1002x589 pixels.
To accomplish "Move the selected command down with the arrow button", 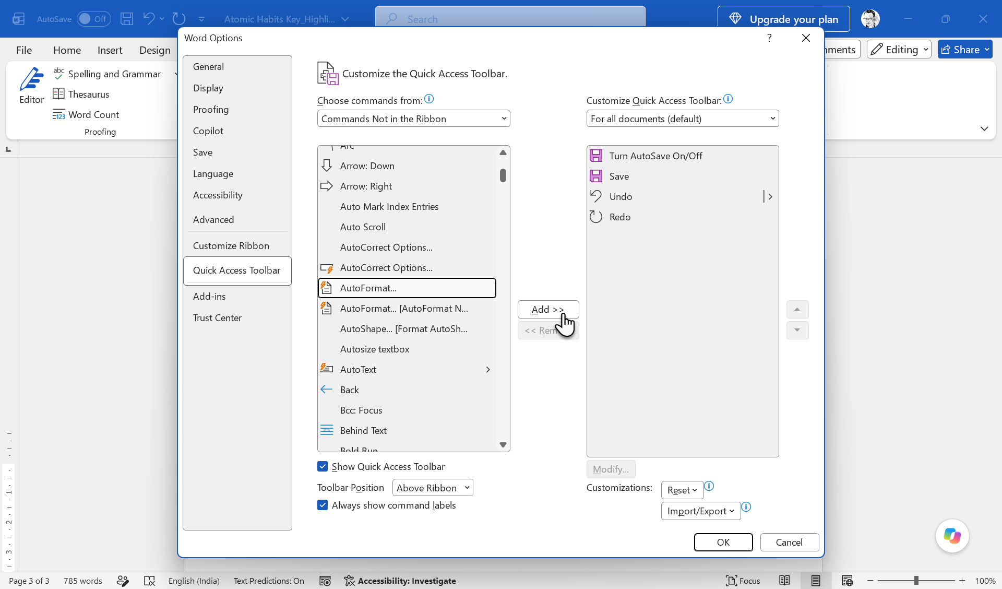I will [797, 330].
